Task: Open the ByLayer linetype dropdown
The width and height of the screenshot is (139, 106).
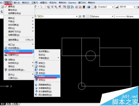Action: coord(126,17)
